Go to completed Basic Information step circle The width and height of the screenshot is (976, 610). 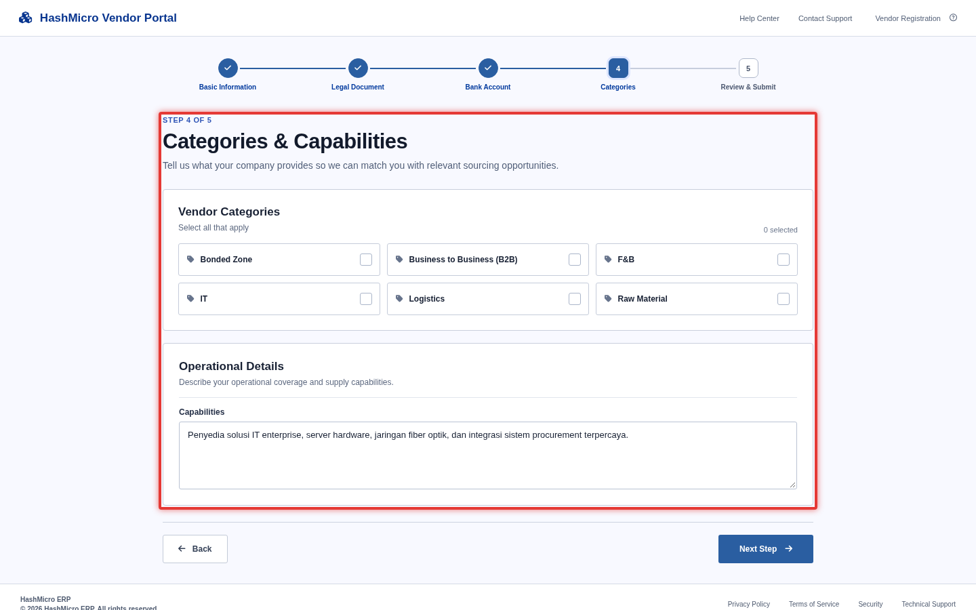228,68
